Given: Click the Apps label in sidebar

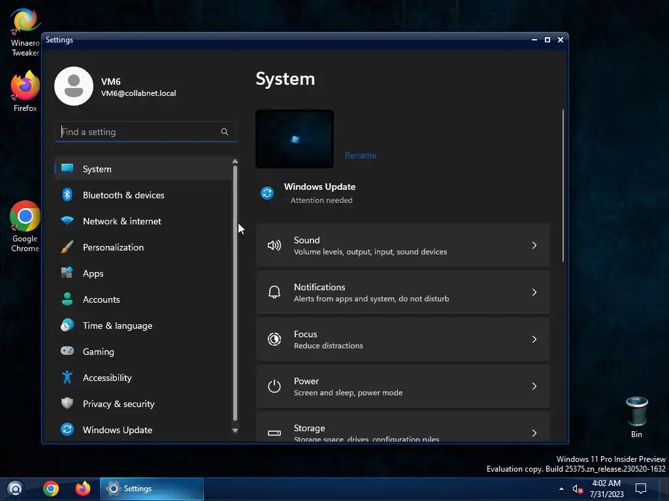Looking at the screenshot, I should (x=93, y=273).
